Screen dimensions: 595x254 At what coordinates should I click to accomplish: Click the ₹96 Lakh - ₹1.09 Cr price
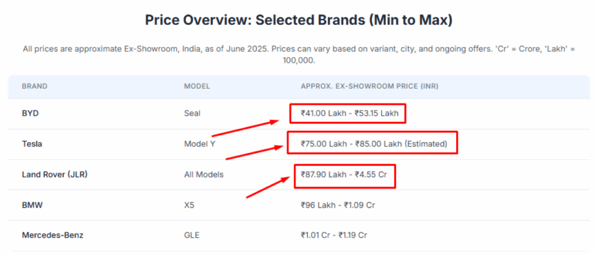click(338, 205)
